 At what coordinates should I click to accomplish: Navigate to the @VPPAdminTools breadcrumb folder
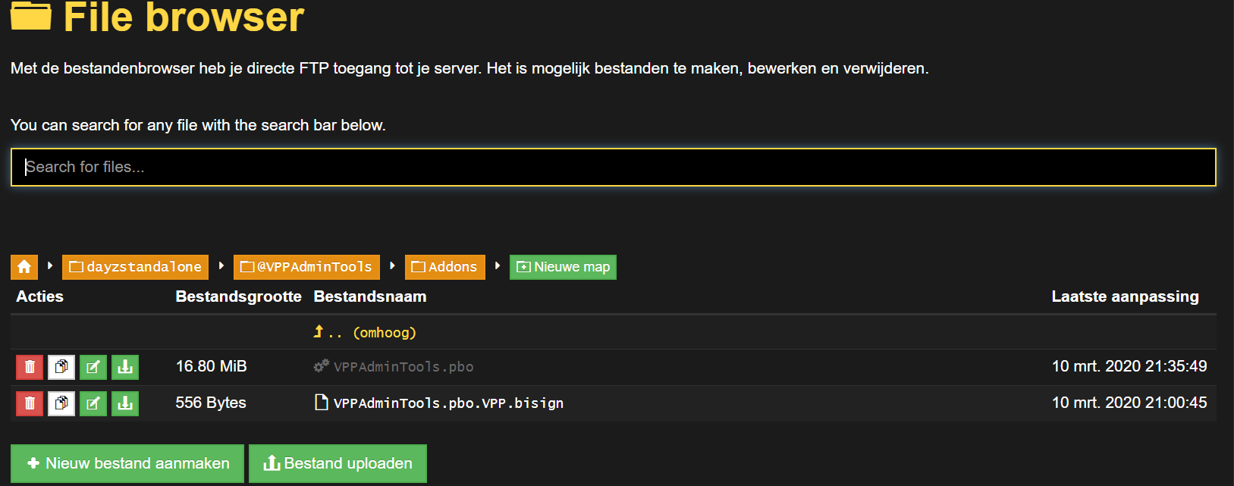[x=306, y=267]
